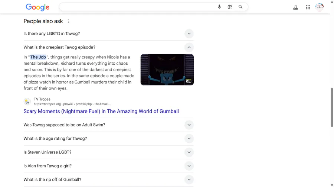Click the "People also ask" heading
The image size is (334, 187).
click(x=43, y=21)
